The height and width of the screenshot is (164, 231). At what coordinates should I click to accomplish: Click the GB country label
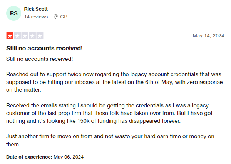click(64, 17)
